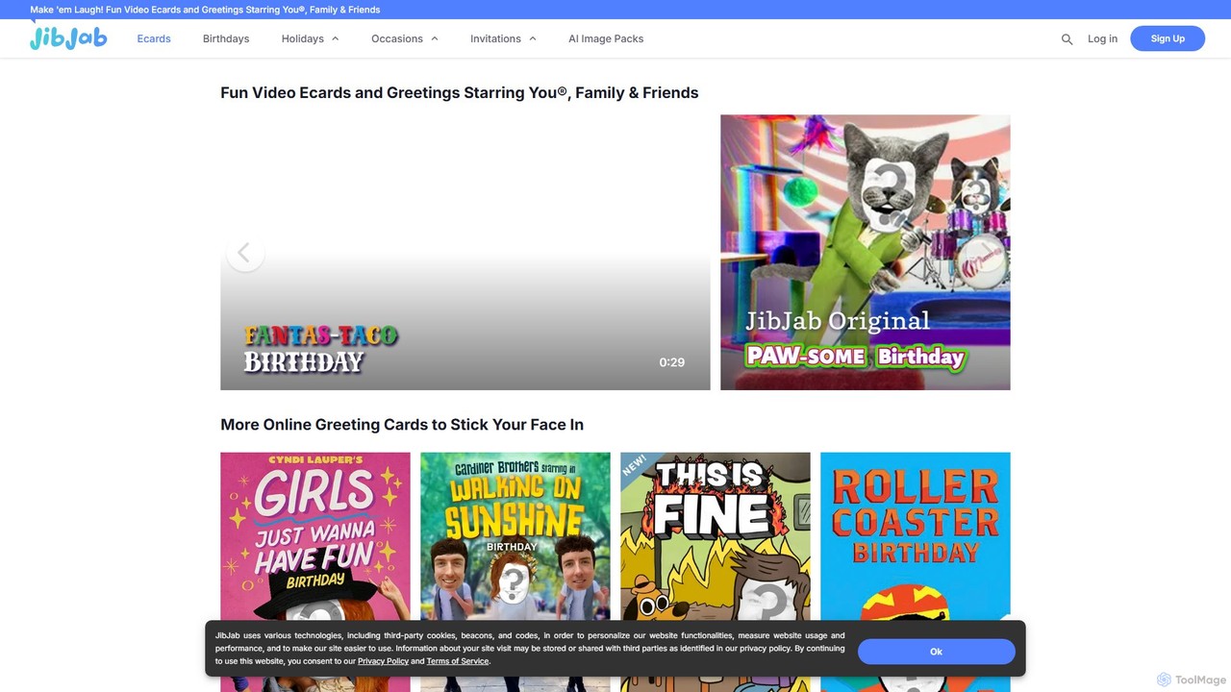The image size is (1231, 692).
Task: Click the top banner promo text
Action: [205, 10]
